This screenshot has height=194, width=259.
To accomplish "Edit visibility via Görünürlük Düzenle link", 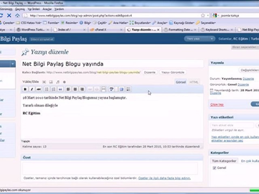I will (x=243, y=85).
